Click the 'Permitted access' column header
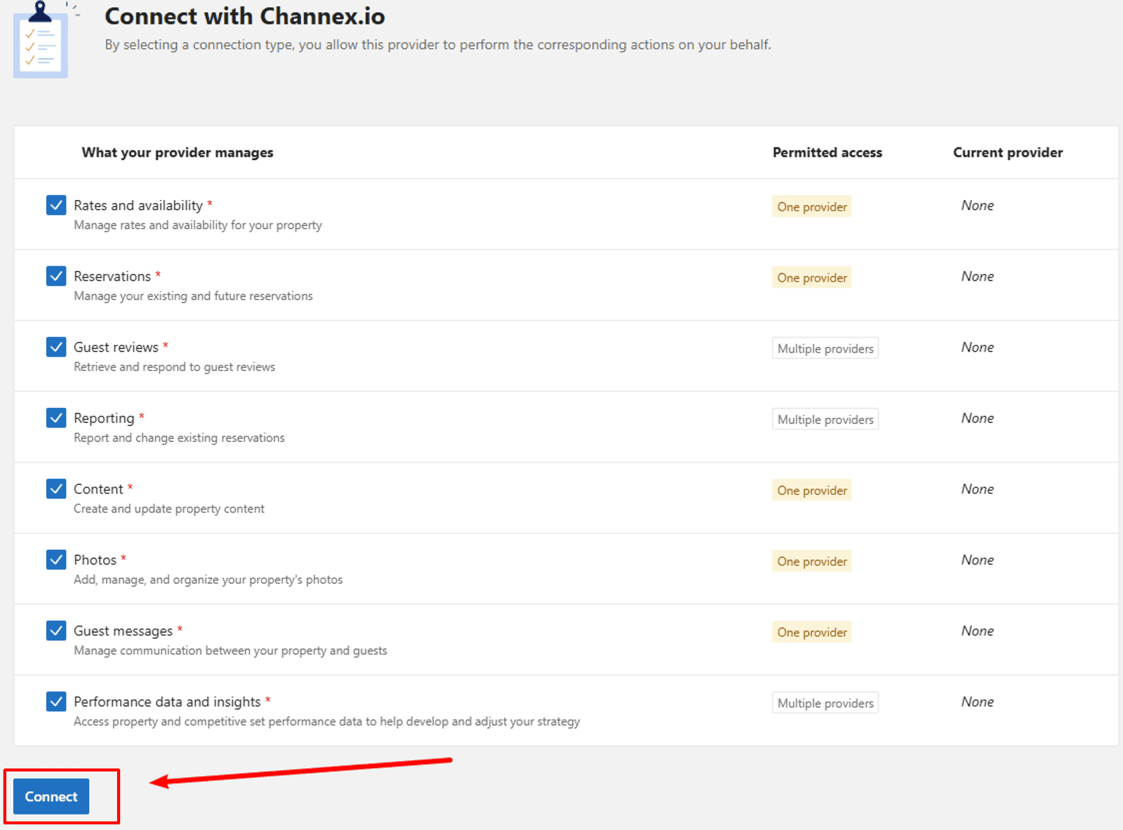The width and height of the screenshot is (1123, 830). point(828,152)
